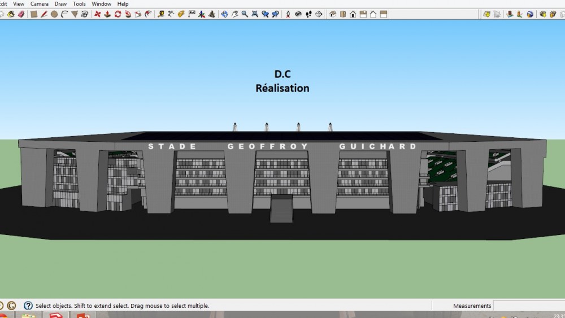Screen dimensions: 565x318
Task: Select the Push/Pull tool
Action: coord(107,14)
